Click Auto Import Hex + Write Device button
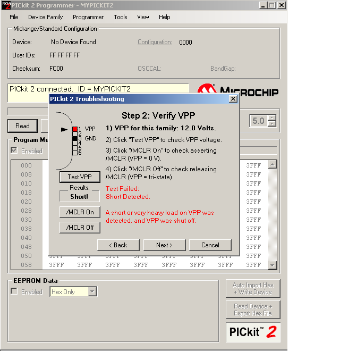340x351 pixels. point(253,288)
